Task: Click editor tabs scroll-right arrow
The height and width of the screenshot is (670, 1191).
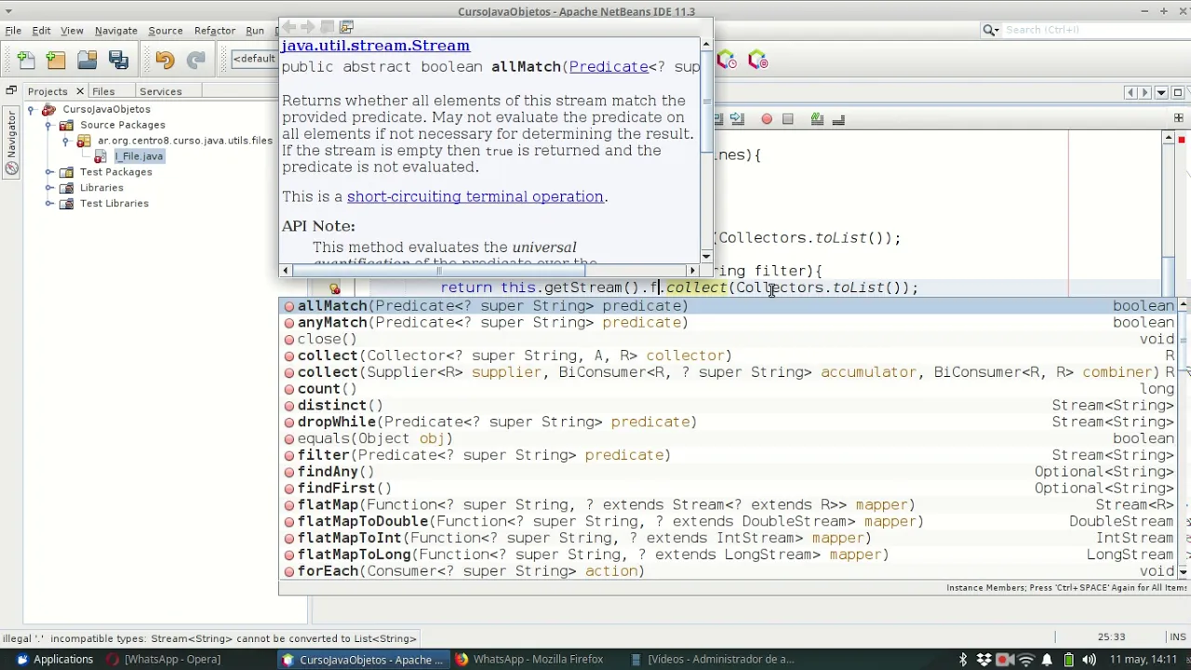Action: (1144, 92)
